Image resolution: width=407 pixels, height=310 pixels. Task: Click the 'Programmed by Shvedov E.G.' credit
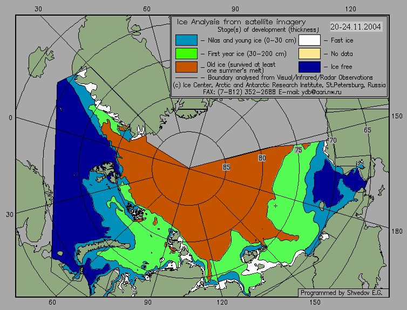(x=341, y=293)
